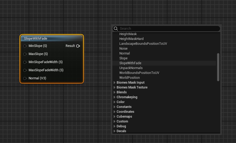Click the MinSlopeFadeWidth (S) input pin
236x143 pixels.
click(25, 62)
